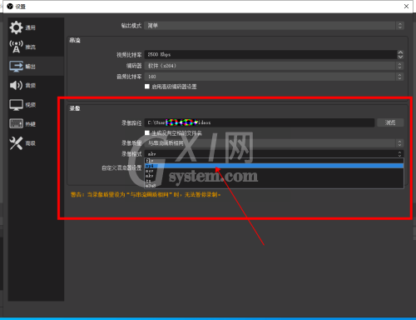The width and height of the screenshot is (416, 320).
Task: Enable the advanced encoder settings checkbox
Action: coord(147,87)
